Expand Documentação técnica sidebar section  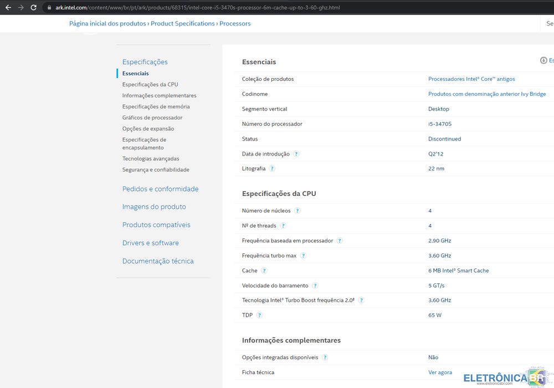click(x=158, y=261)
